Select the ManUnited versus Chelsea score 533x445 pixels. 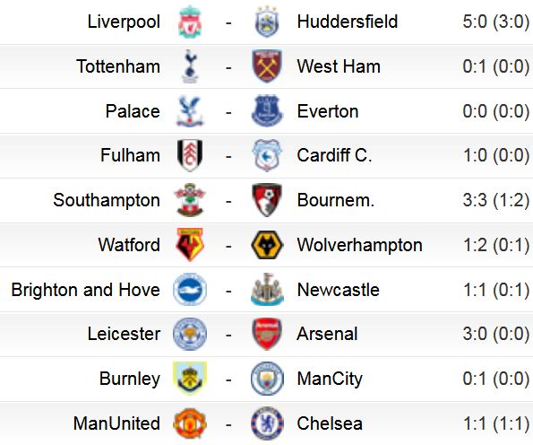point(496,423)
